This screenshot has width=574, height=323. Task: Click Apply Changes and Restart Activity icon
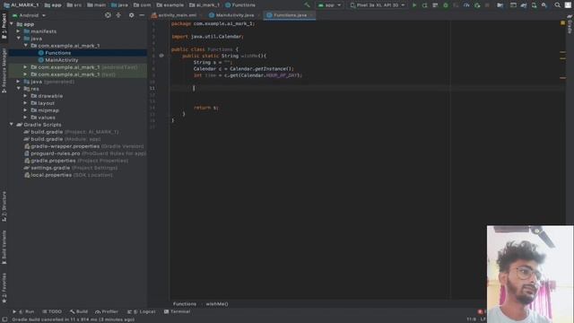[x=424, y=5]
